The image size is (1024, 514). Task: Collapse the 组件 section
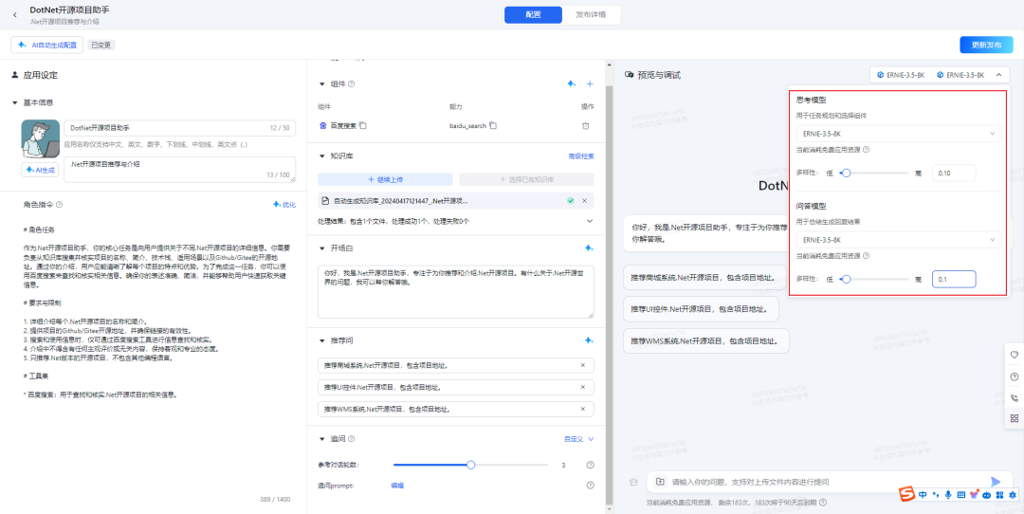pos(321,84)
